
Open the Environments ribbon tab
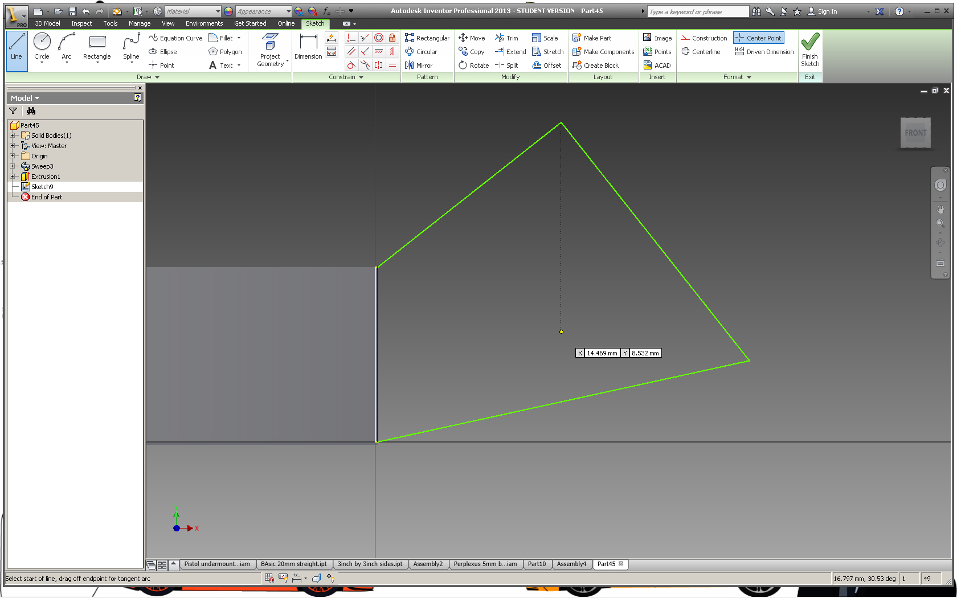[204, 23]
